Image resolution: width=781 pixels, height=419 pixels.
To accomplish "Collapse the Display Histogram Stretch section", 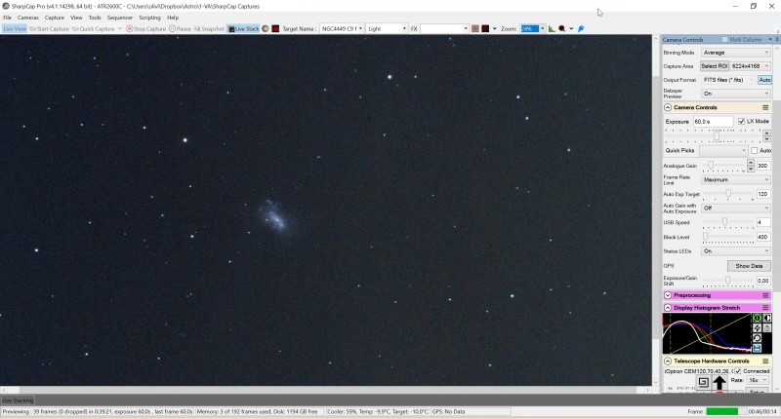I will pyautogui.click(x=668, y=308).
